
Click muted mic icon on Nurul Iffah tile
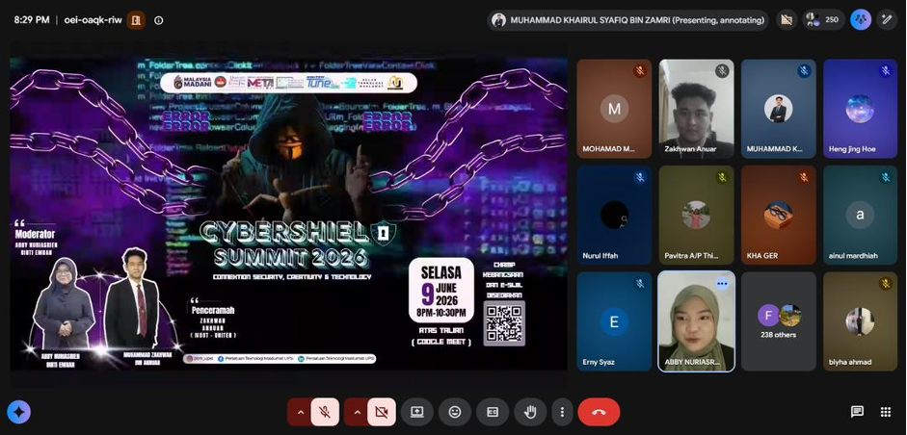click(x=640, y=177)
